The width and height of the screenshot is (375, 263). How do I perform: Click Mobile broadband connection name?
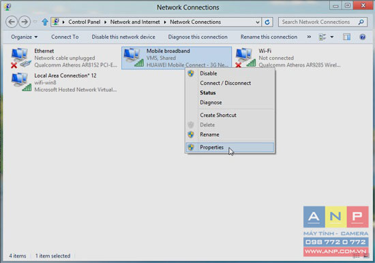[x=168, y=51]
